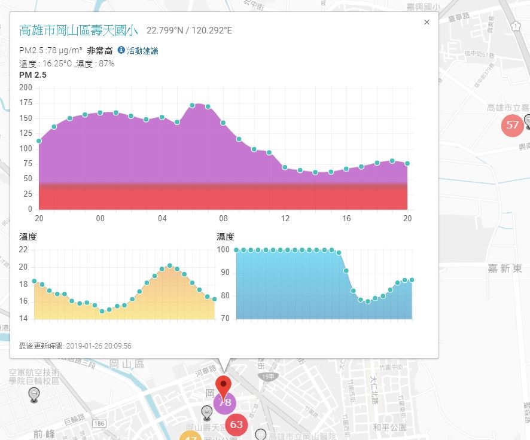Click the PM2.5 :78 μg/m³ reading

51,51
